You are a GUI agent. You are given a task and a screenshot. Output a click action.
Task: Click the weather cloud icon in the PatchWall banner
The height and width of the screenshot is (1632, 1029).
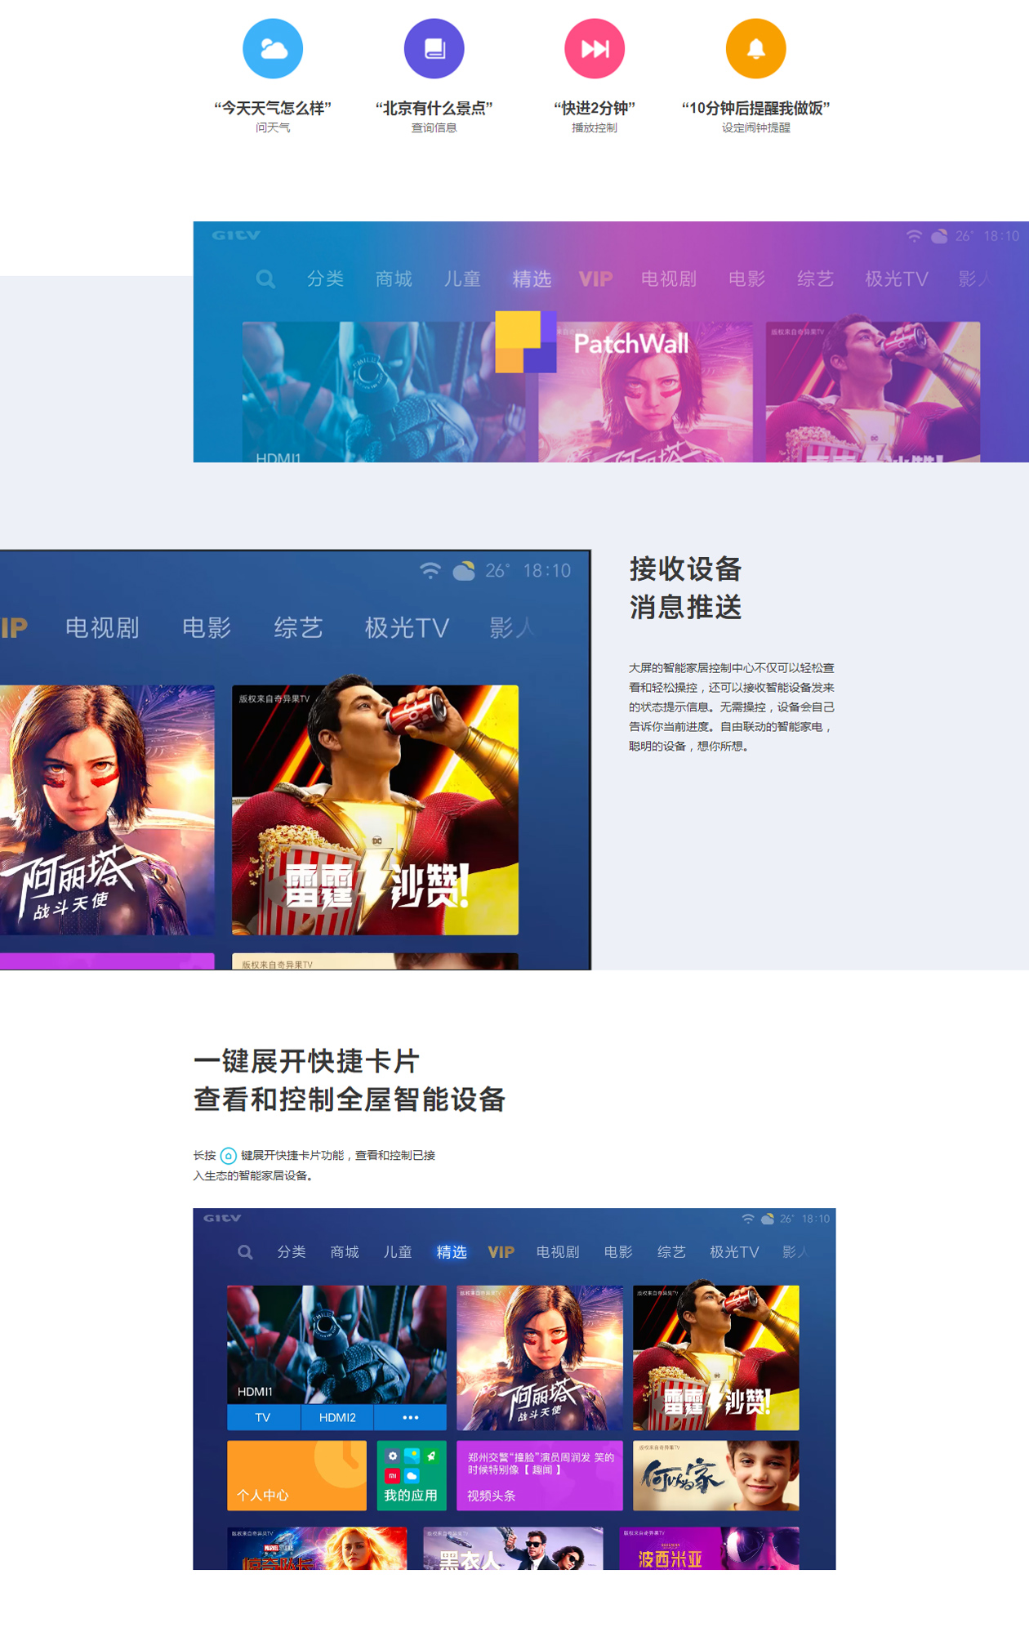(939, 236)
